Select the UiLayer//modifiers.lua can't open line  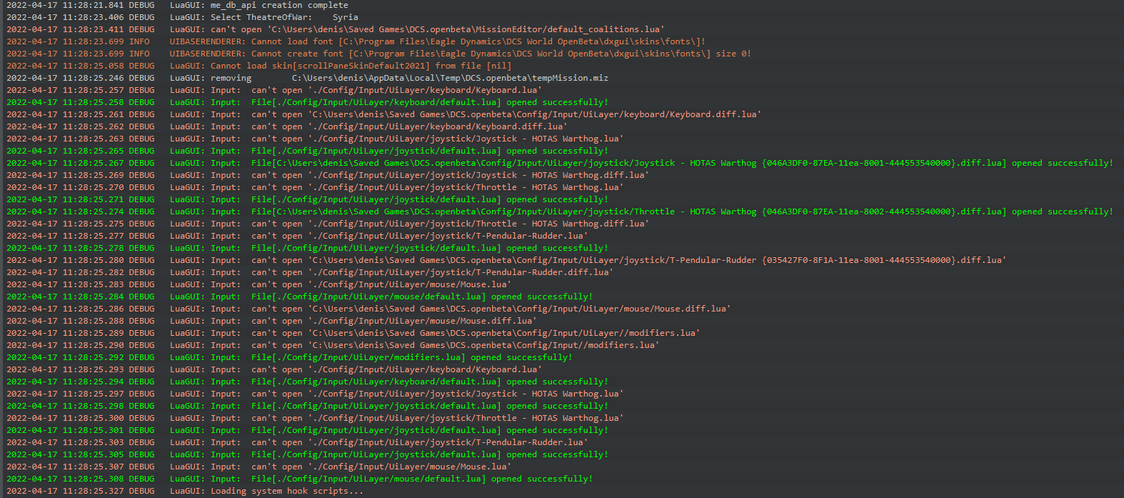(x=353, y=333)
